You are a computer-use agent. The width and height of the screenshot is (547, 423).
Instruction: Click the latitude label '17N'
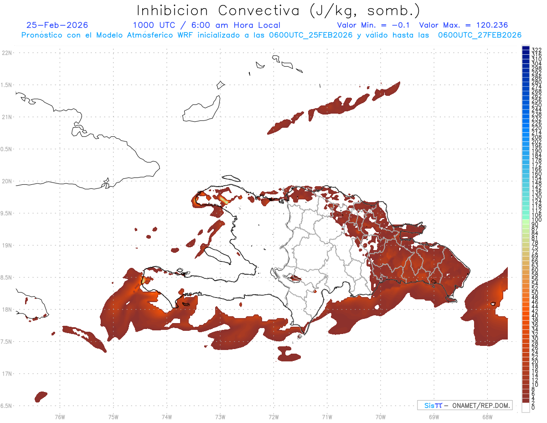point(7,374)
